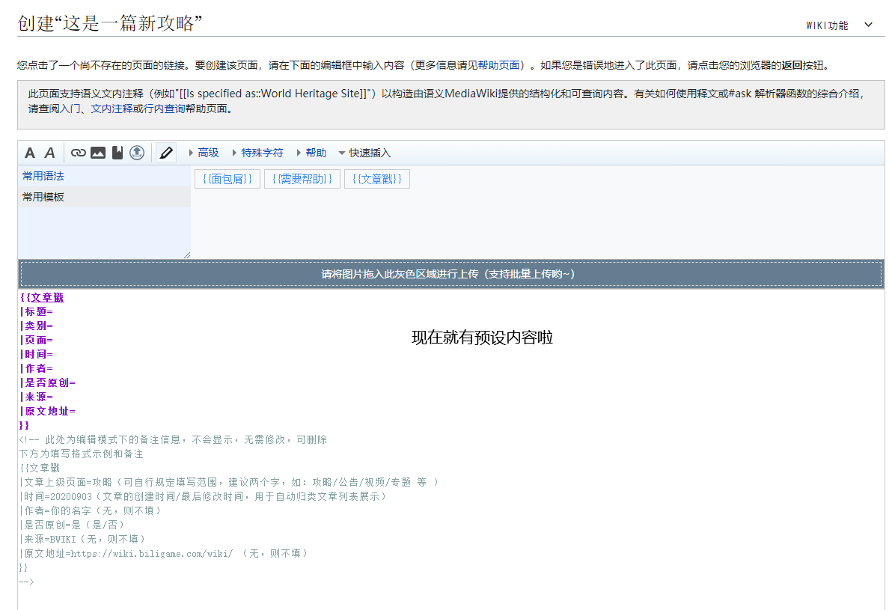This screenshot has height=610, width=892.
Task: Open the 帮助页面 link
Action: point(499,65)
